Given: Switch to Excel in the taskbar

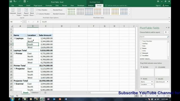Looking at the screenshot, I should (x=42, y=99).
